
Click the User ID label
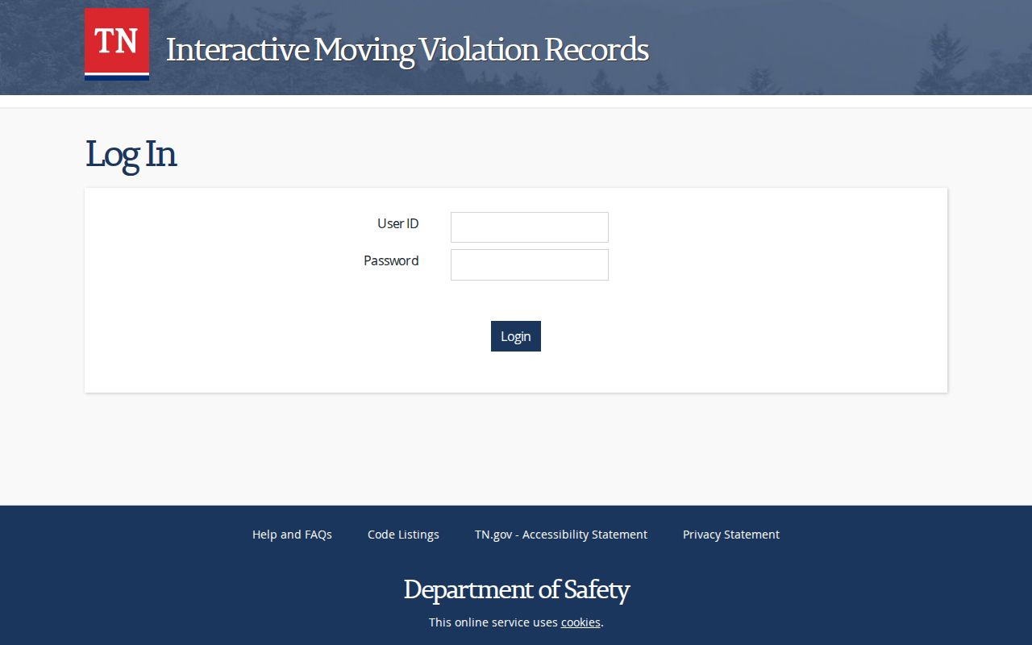[398, 223]
